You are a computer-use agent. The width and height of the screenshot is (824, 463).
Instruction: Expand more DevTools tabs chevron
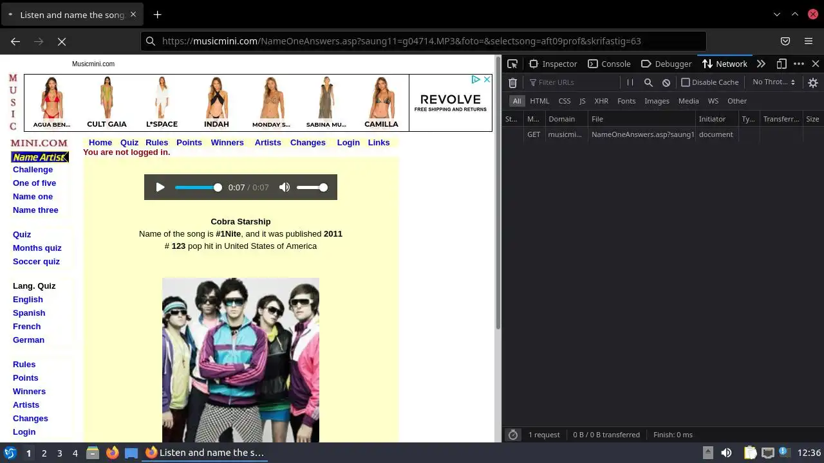pyautogui.click(x=761, y=64)
